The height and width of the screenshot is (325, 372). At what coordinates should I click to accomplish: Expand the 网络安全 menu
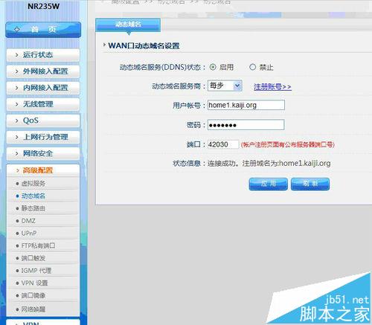click(x=43, y=153)
